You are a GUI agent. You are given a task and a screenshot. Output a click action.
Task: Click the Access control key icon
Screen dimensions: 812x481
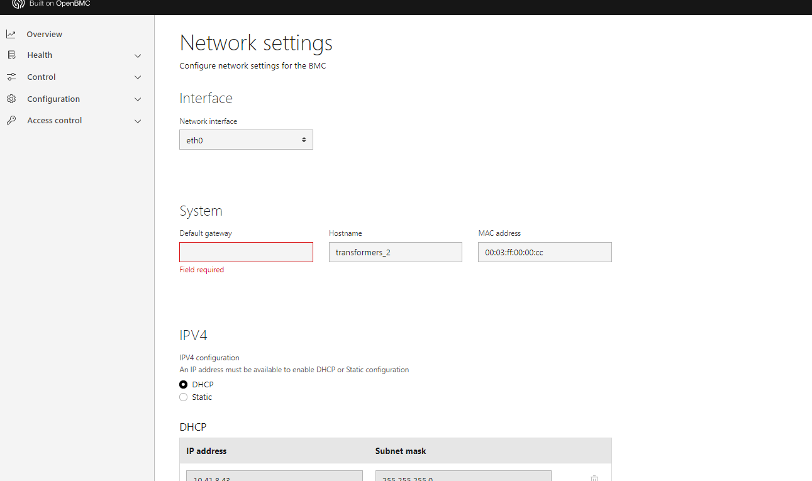11,120
